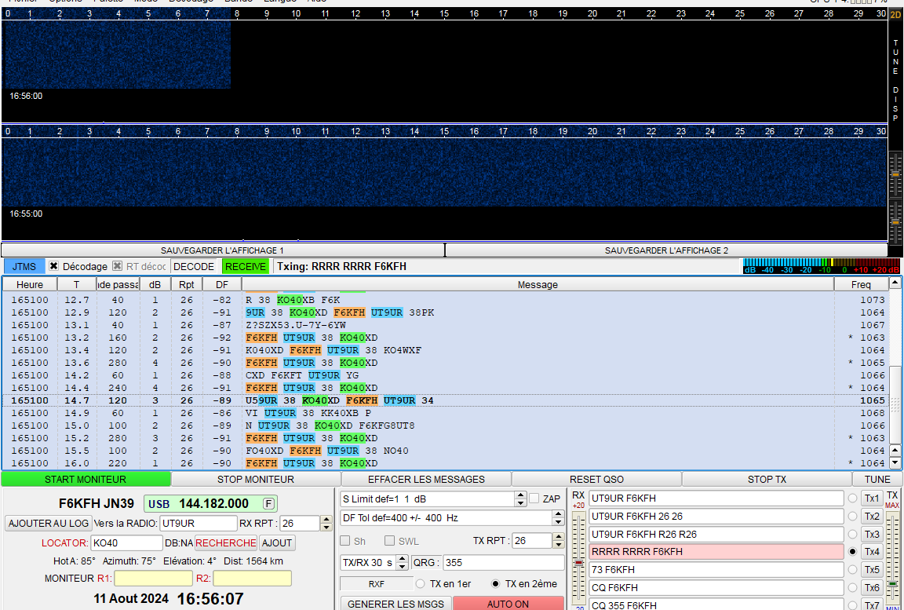Select the TX en 1er radio button

click(x=421, y=583)
